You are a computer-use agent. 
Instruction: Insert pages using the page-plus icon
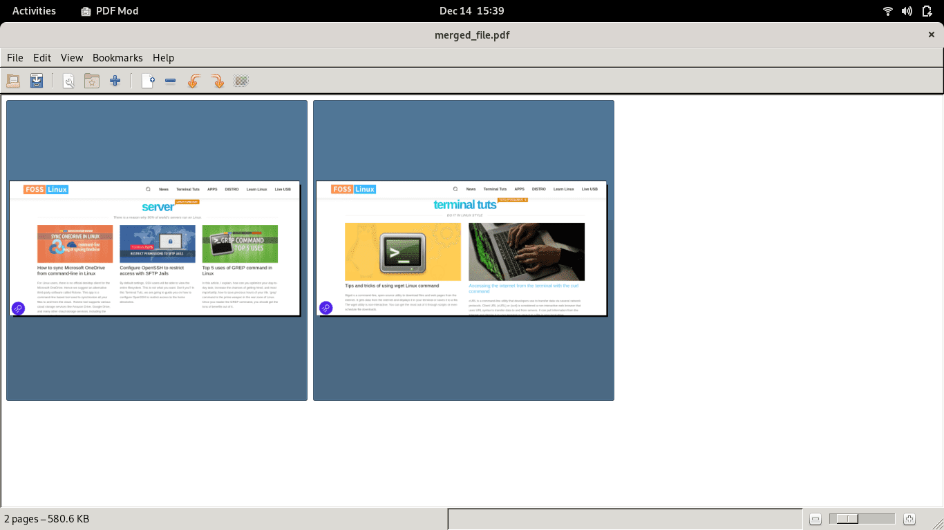coord(148,81)
